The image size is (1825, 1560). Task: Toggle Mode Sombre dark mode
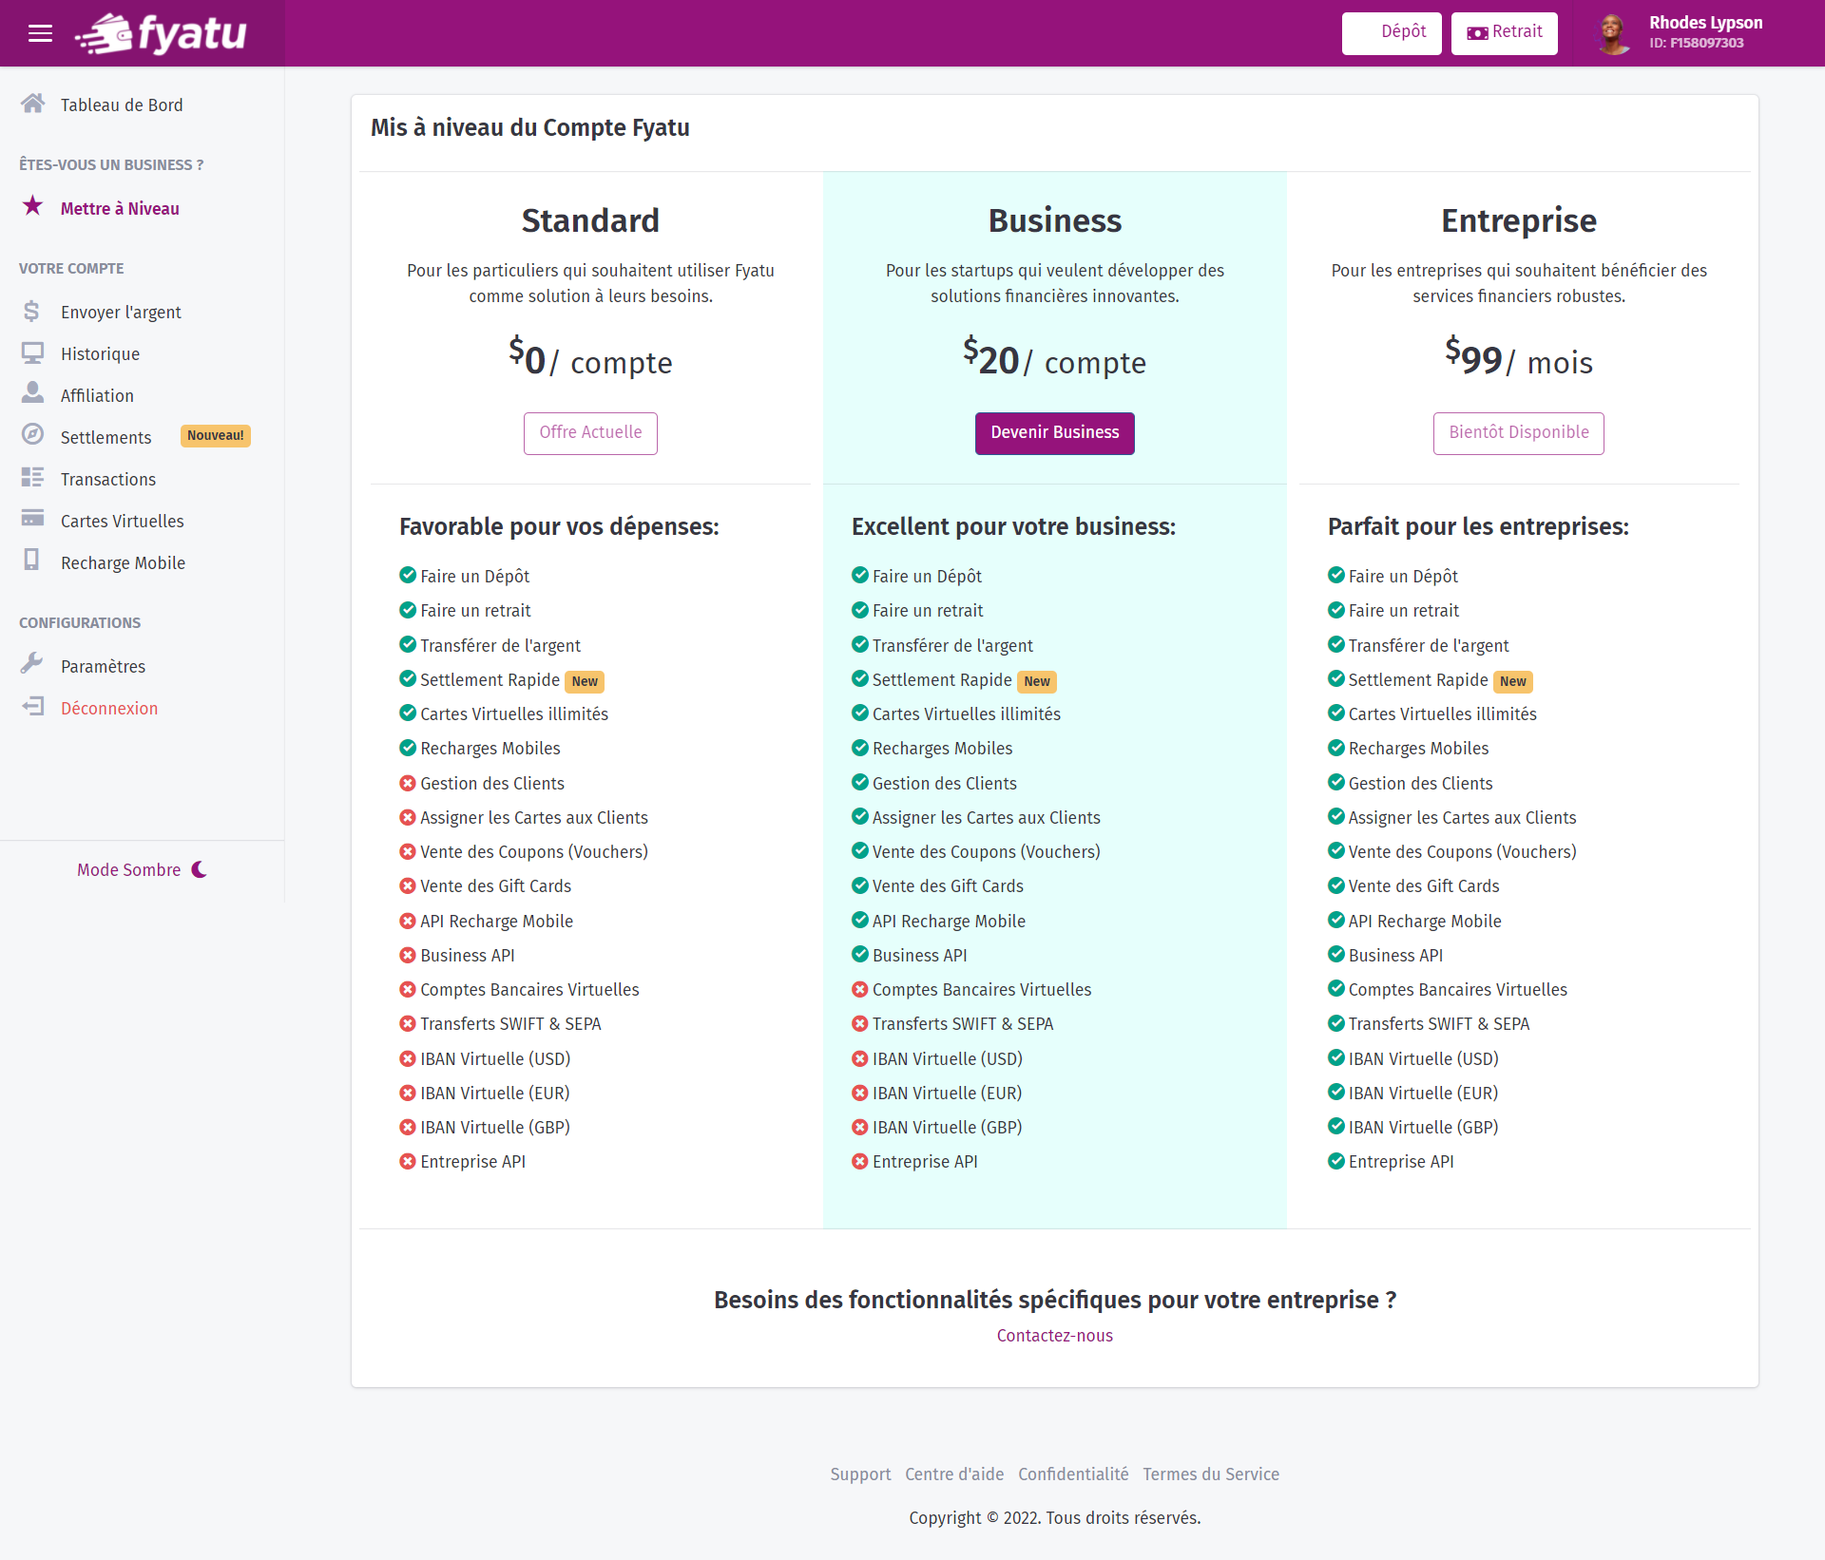click(142, 869)
